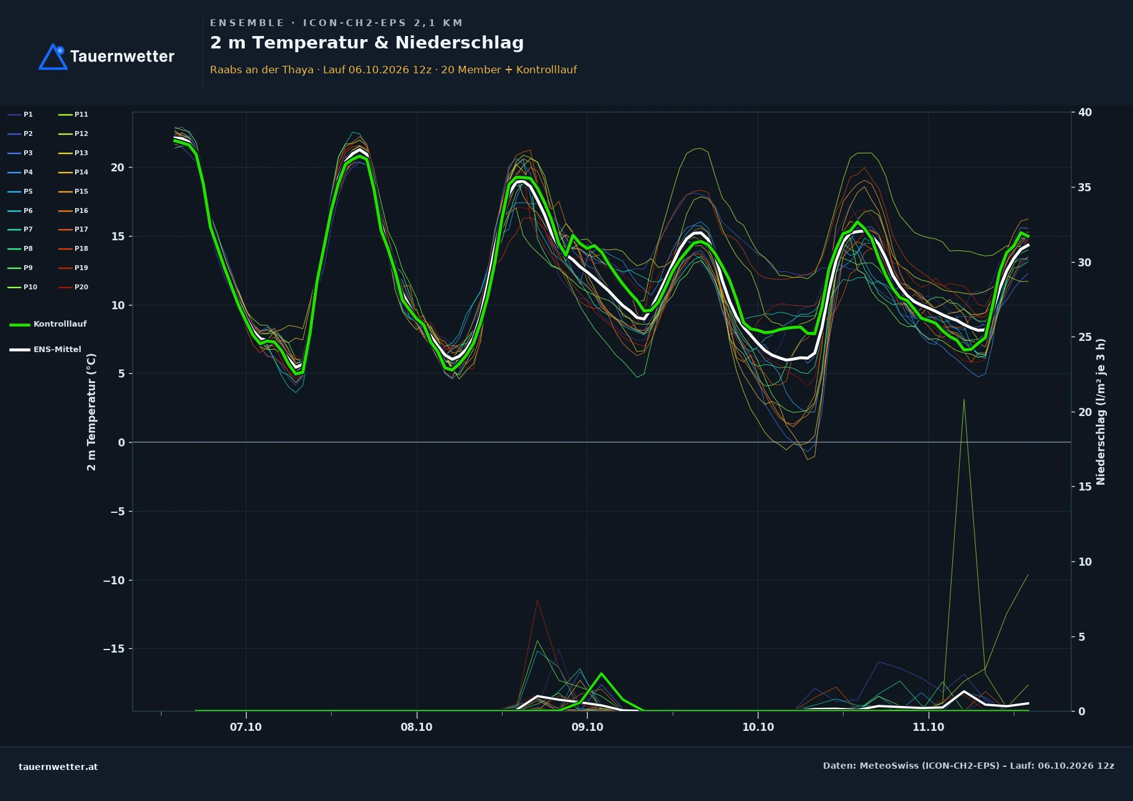Click the Daten: MeteoSwiss footer text
The width and height of the screenshot is (1133, 801).
click(x=968, y=766)
